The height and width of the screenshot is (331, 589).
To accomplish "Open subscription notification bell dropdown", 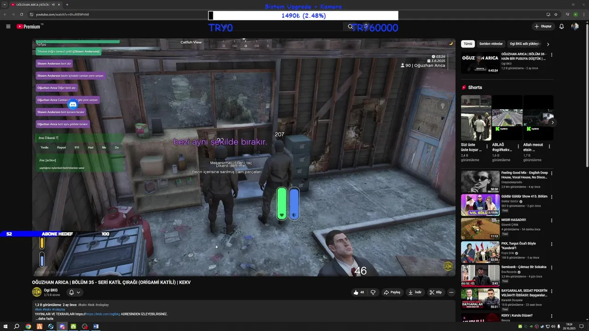I will pos(75,292).
